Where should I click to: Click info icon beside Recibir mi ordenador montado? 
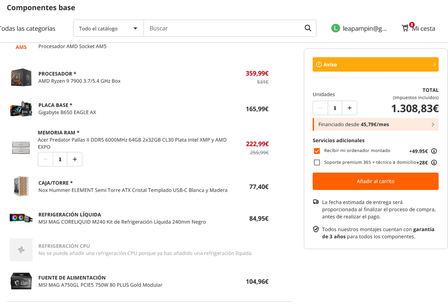(x=434, y=151)
